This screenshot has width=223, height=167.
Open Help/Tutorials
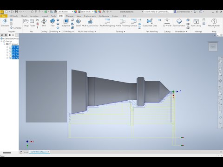pos(214,23)
